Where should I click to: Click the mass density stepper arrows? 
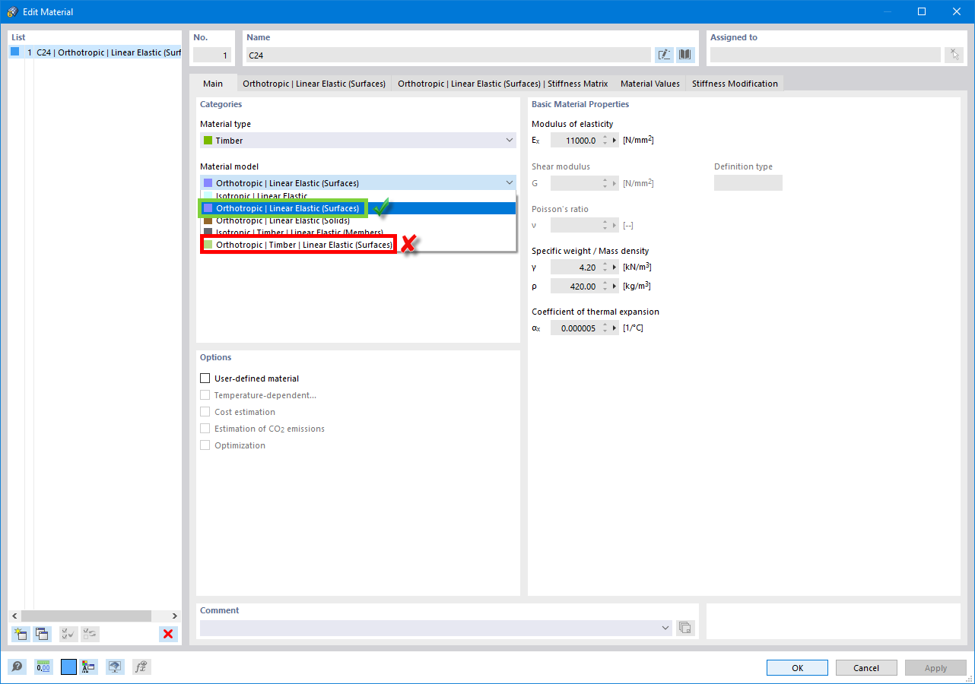pos(605,287)
